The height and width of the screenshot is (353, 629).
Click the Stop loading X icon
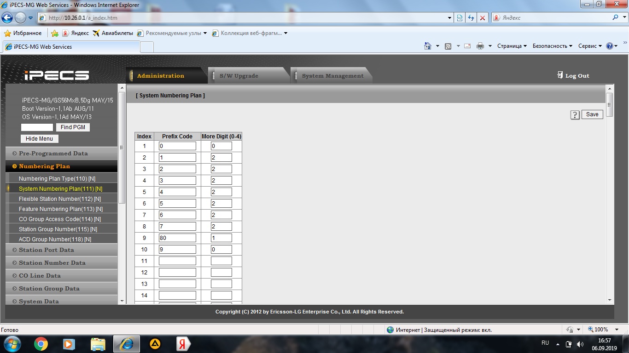point(482,18)
